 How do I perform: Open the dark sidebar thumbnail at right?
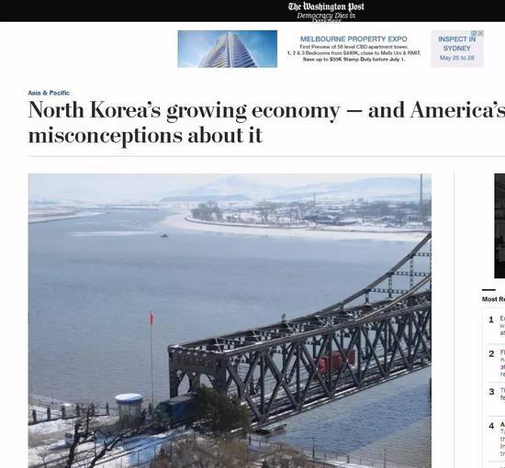499,226
